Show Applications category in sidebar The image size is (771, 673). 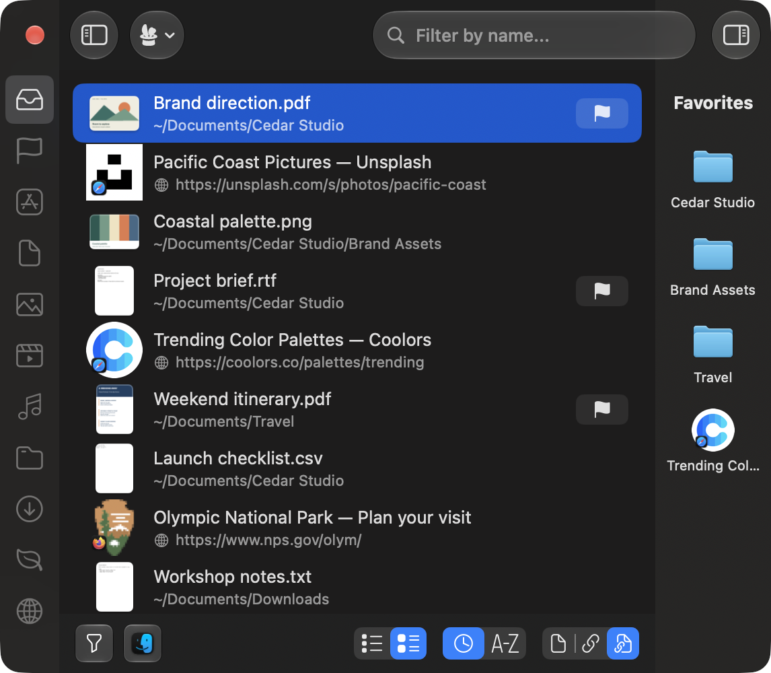coord(30,202)
